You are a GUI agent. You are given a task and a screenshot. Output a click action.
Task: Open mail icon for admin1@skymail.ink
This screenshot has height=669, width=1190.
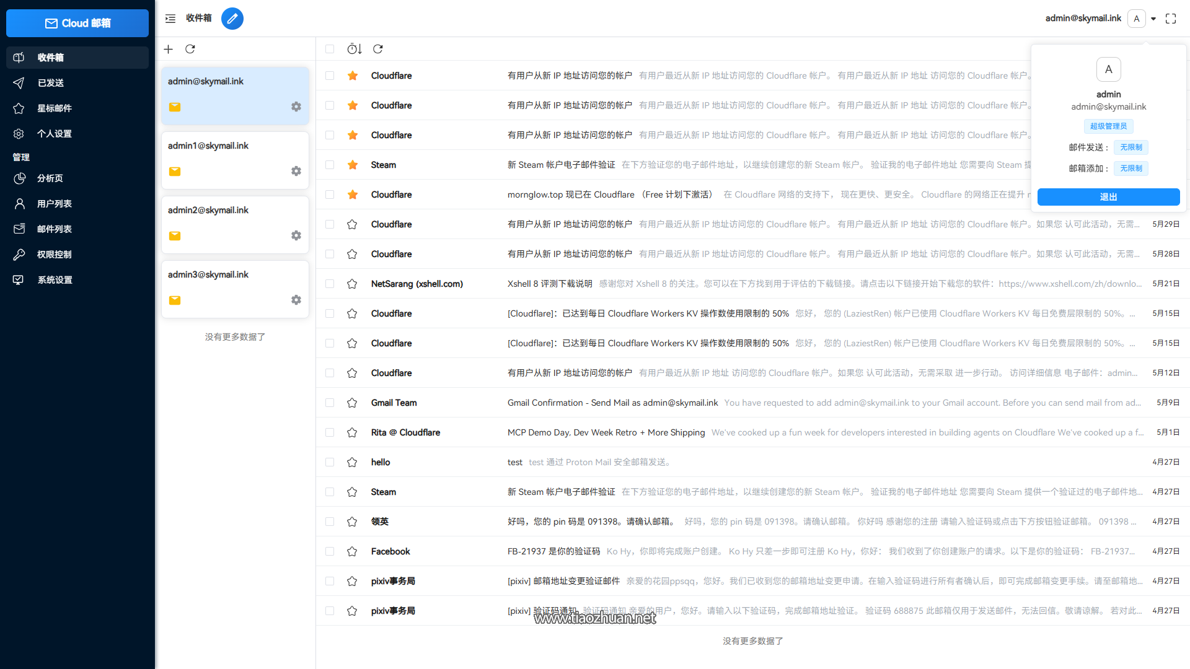[x=175, y=172]
